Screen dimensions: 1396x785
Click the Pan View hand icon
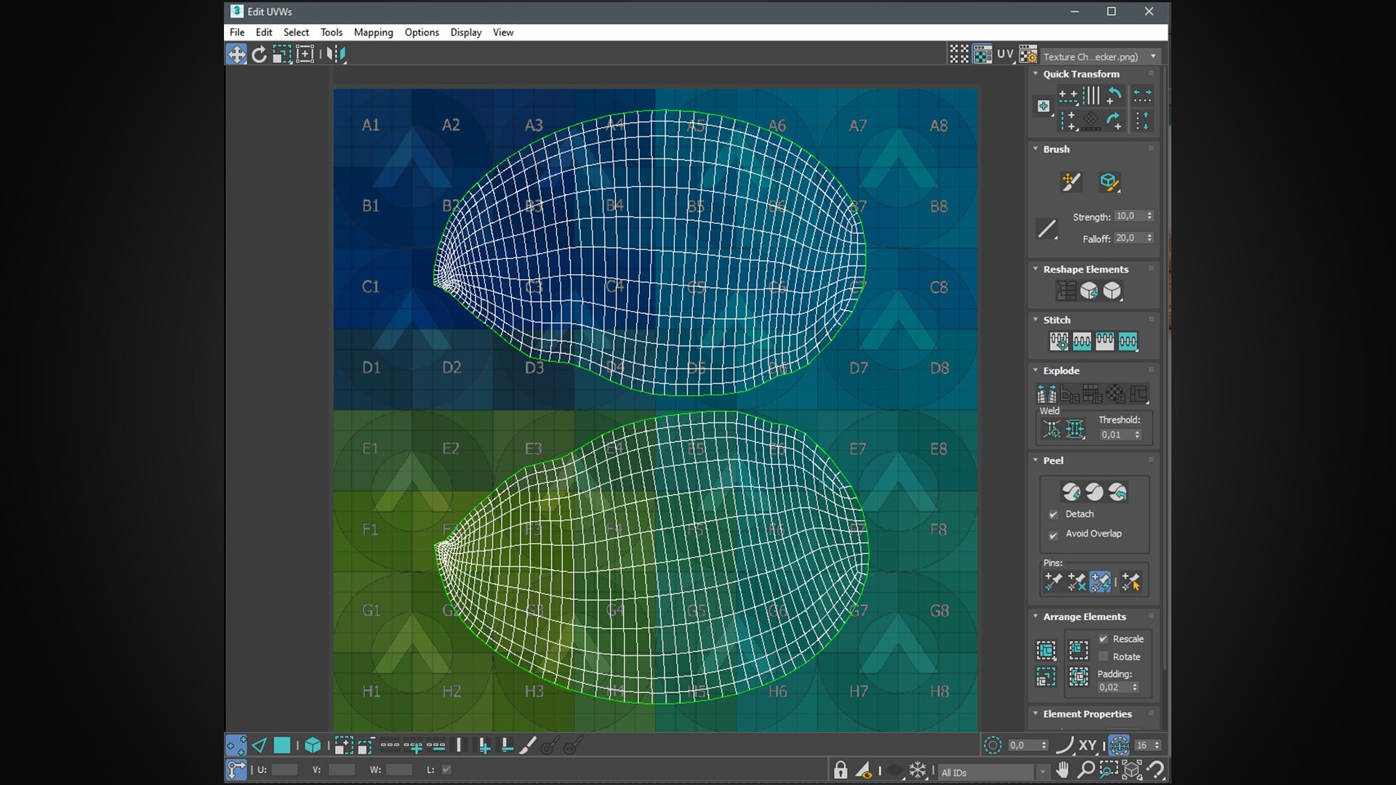(x=1063, y=770)
